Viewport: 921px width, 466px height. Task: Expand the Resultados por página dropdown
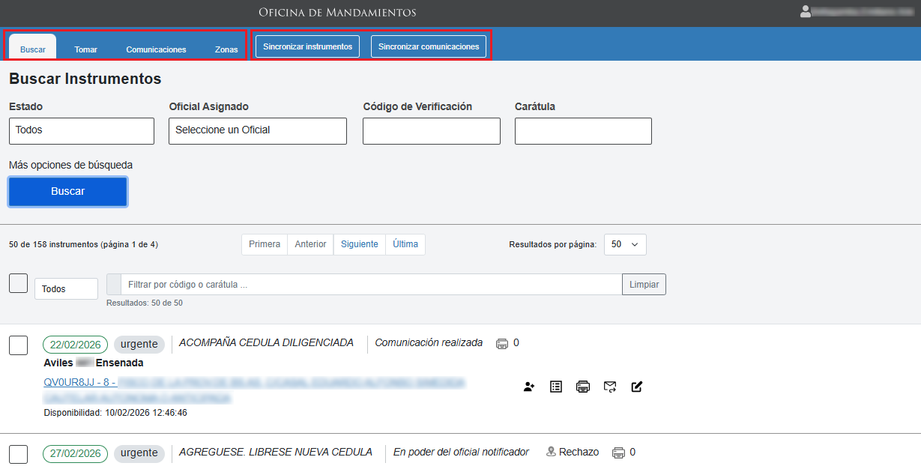pyautogui.click(x=625, y=245)
